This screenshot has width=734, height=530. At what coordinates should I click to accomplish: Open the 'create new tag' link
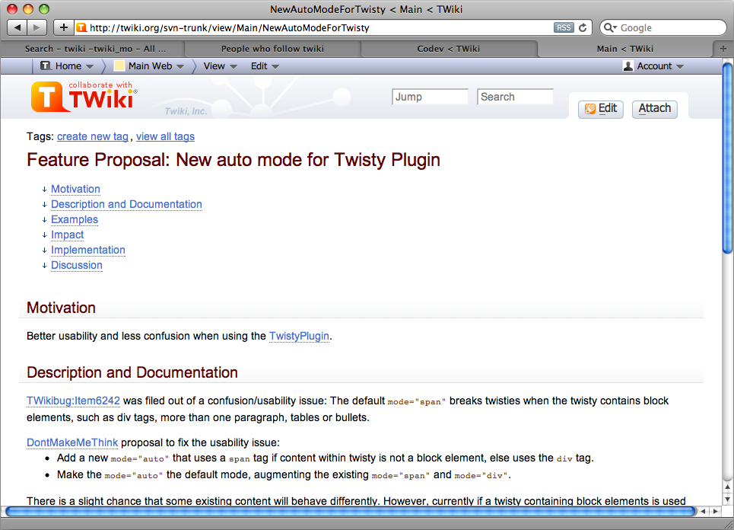(x=93, y=136)
